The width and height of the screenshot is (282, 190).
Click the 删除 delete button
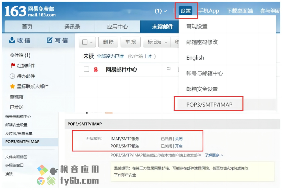pos(108,42)
